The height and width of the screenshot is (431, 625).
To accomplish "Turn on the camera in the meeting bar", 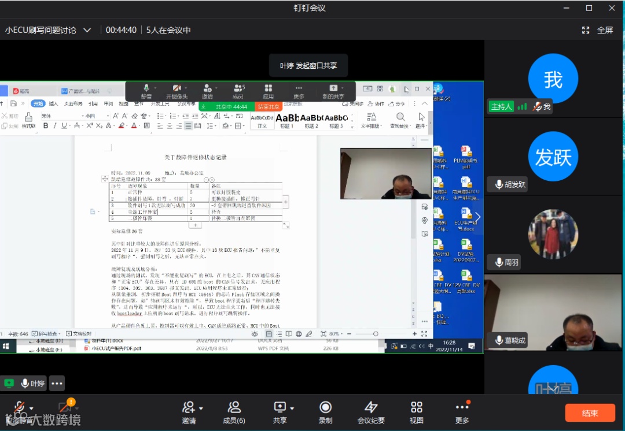I will pyautogui.click(x=65, y=407).
